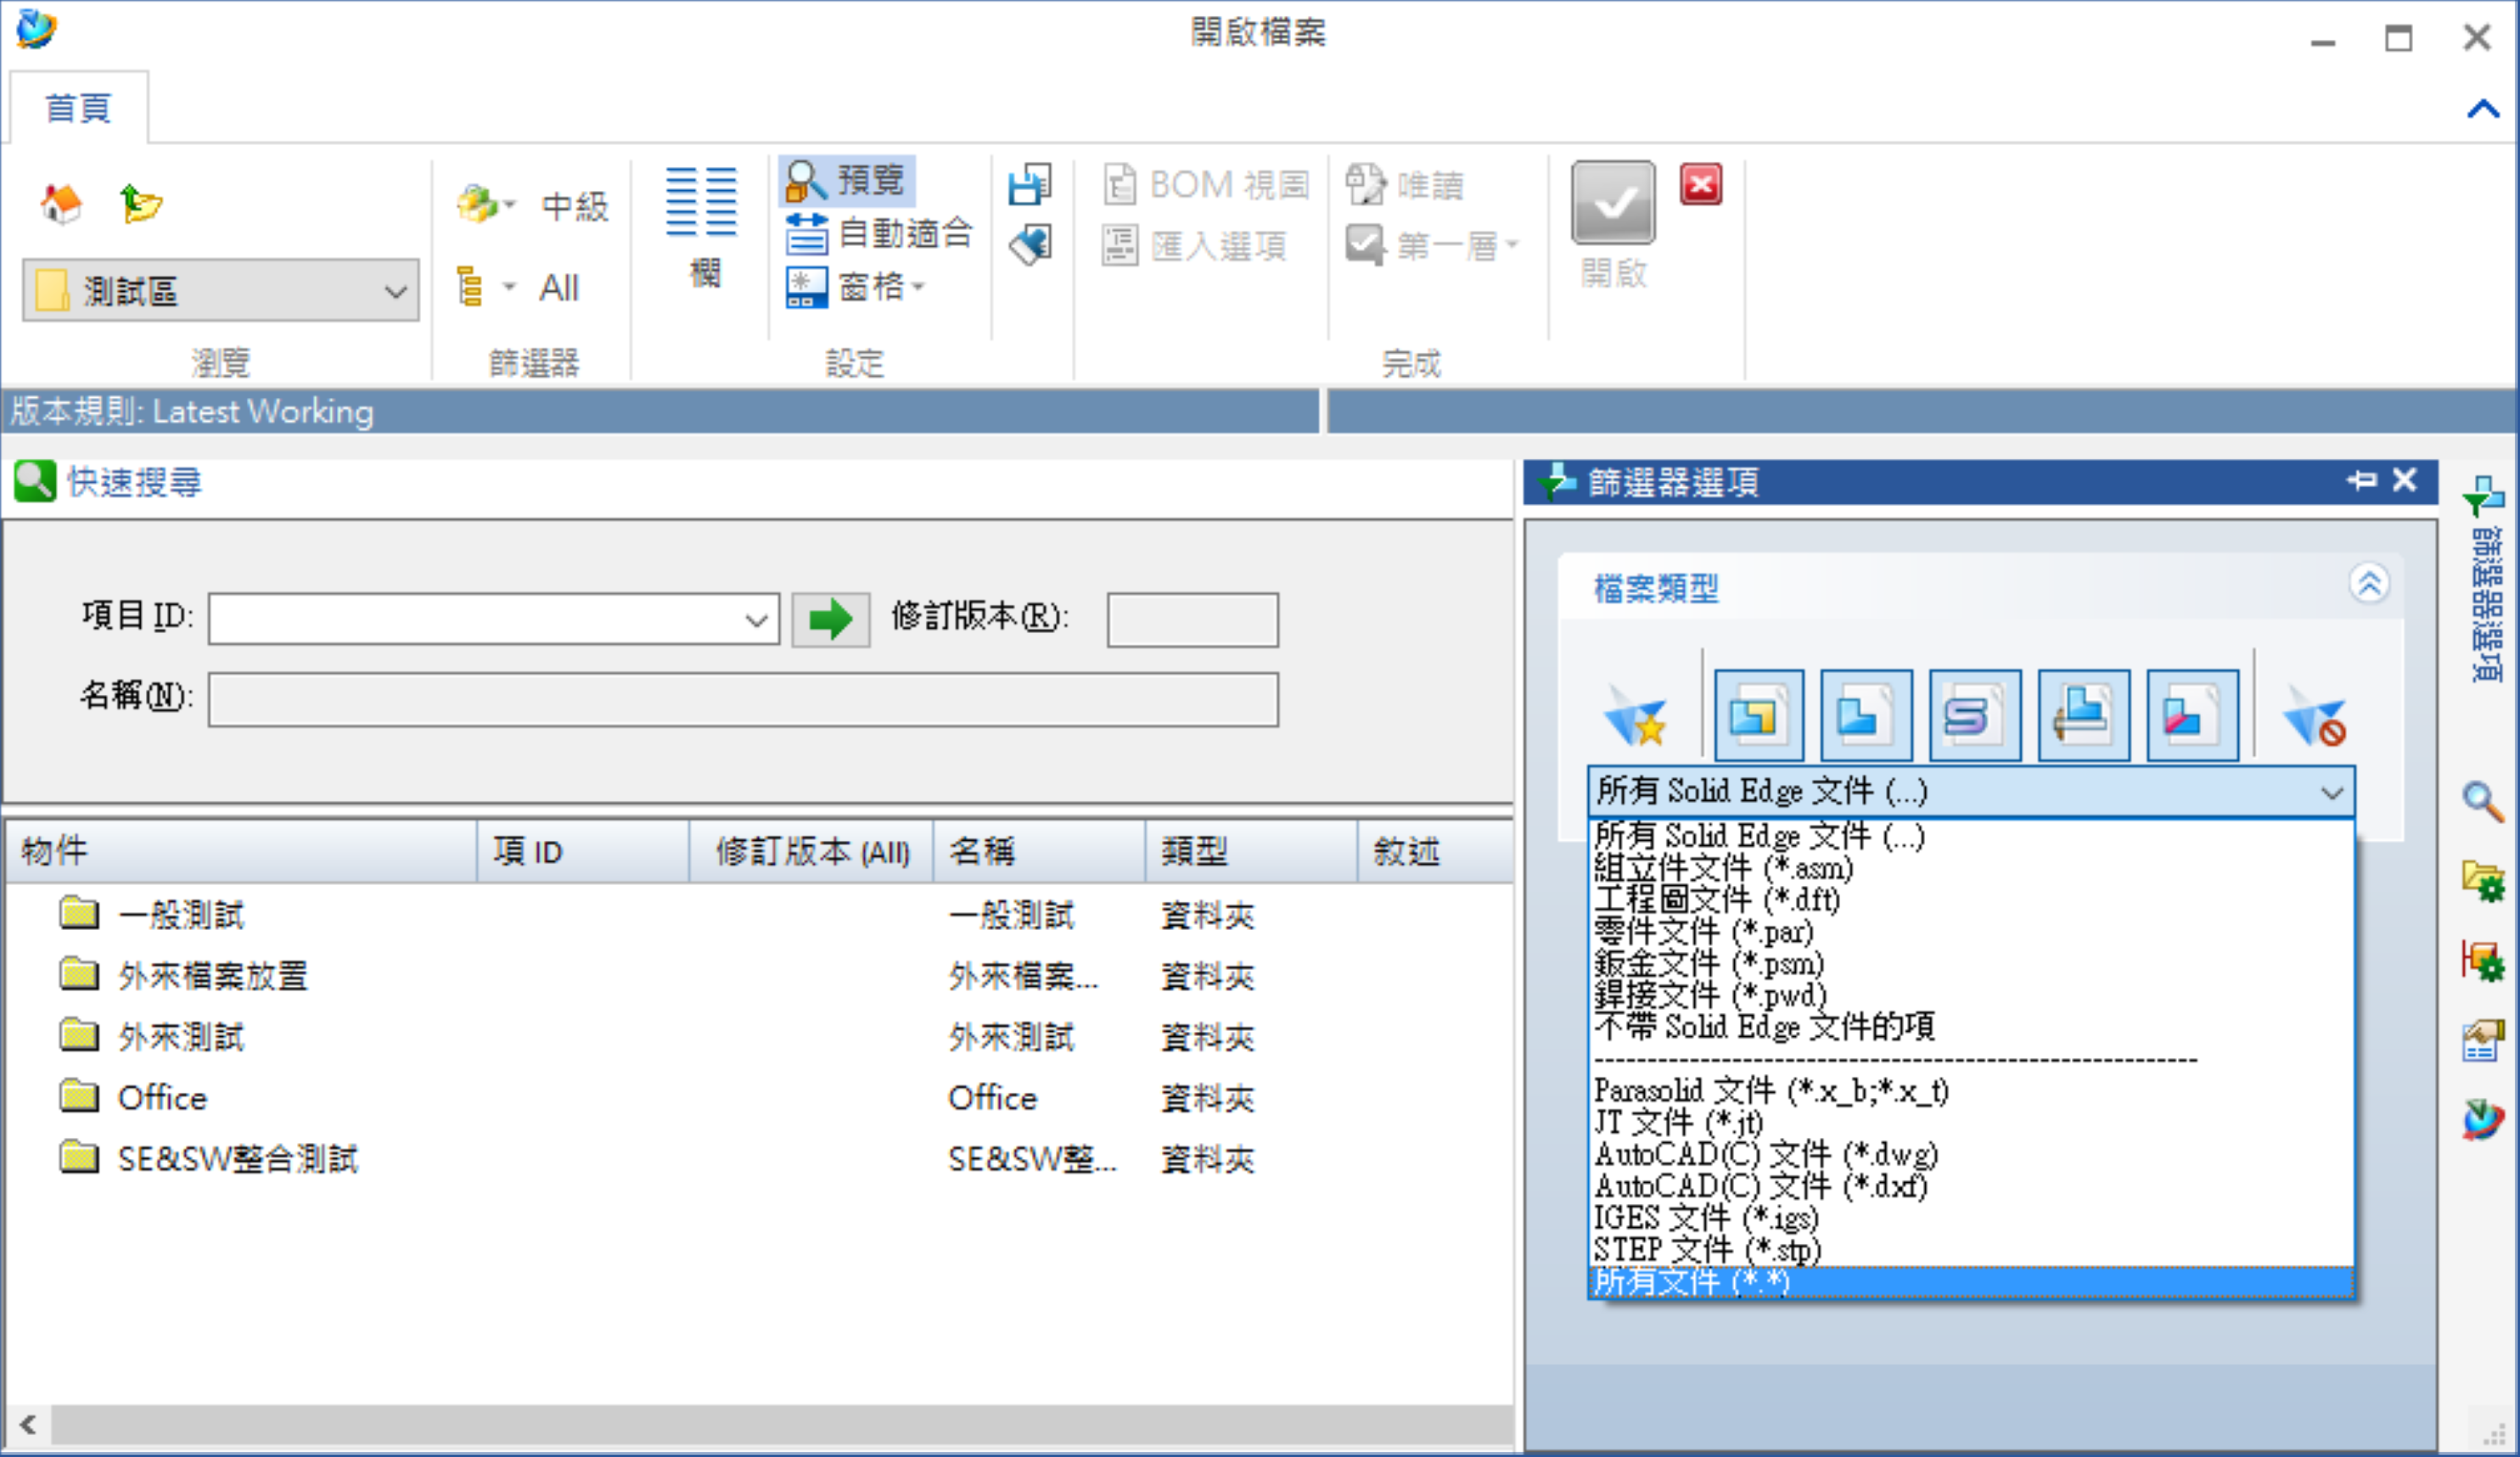This screenshot has width=2520, height=1457.
Task: Click the 快速搜尋 quick search icon
Action: click(35, 481)
